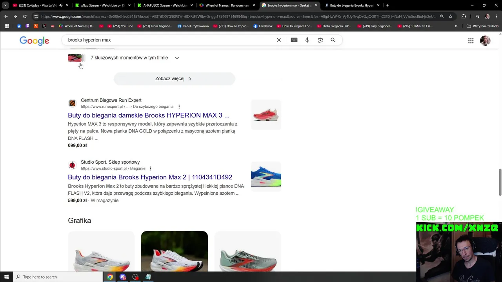This screenshot has width=502, height=282.
Task: Open the Facebook icon bookmark
Action: pos(19,26)
